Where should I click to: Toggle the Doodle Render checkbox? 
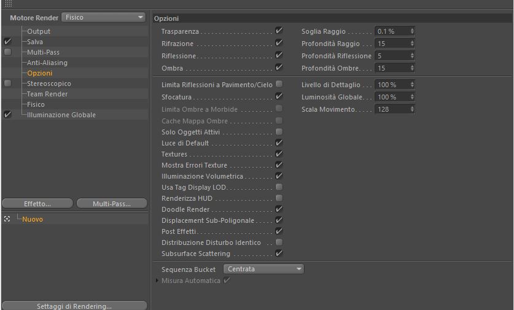click(279, 209)
